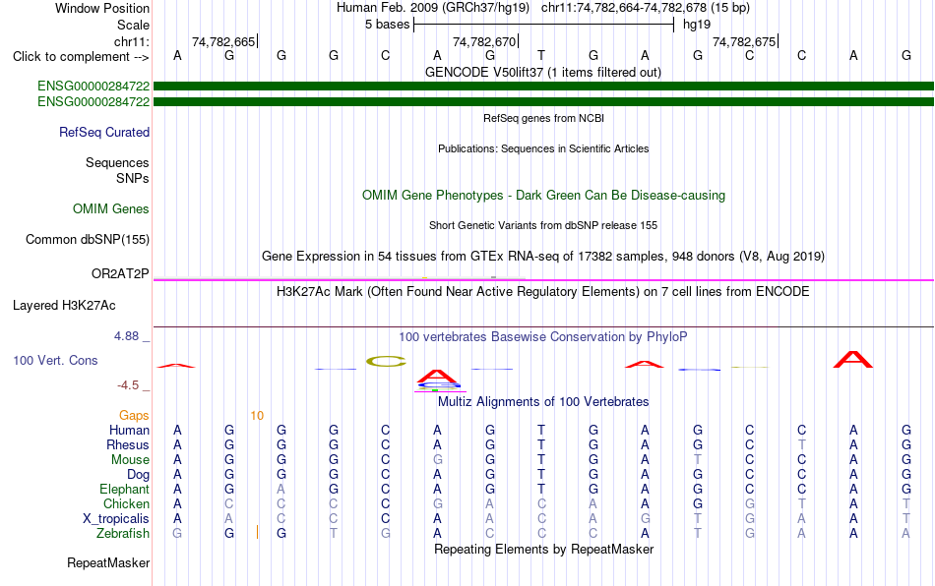Image resolution: width=935 pixels, height=586 pixels.
Task: Click the chr11: ruler label
Action: (131, 41)
